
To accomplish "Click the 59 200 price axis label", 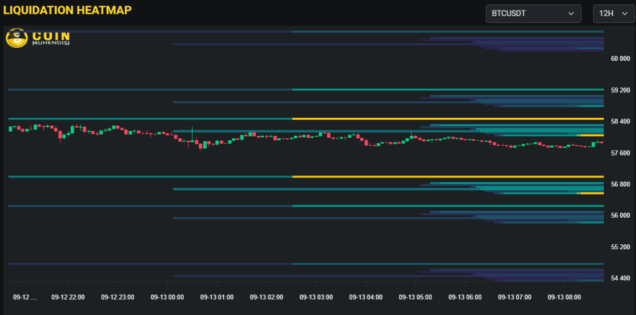I will tap(620, 91).
